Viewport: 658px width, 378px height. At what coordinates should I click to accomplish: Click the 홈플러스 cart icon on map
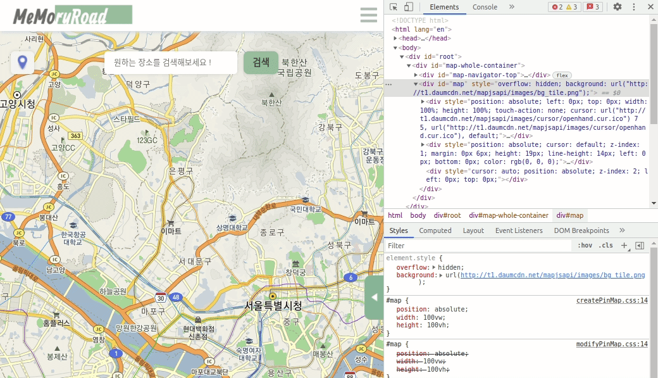56,315
